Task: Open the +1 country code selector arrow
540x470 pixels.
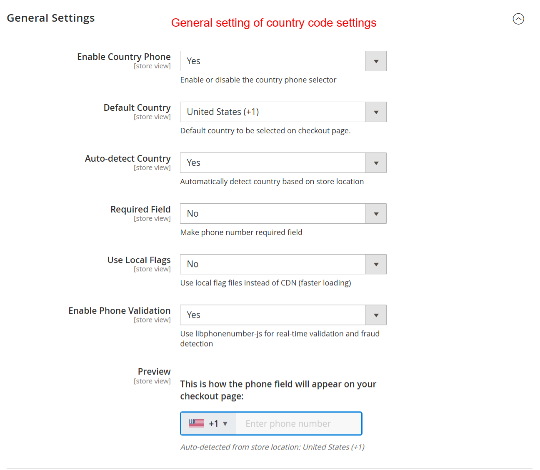Action: pyautogui.click(x=225, y=424)
